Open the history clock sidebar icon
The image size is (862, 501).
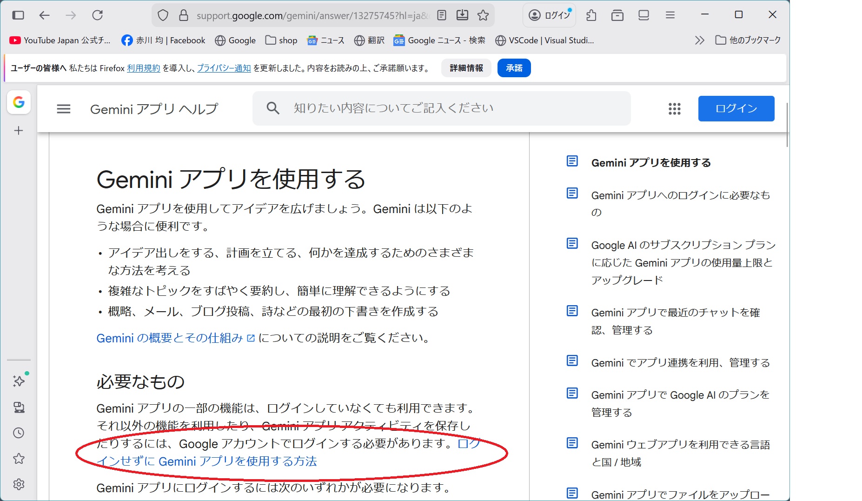(19, 433)
